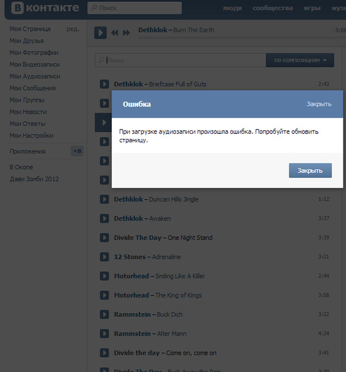This screenshot has width=346, height=372.
Task: Play Dethklok Duncan Hills Jingle
Action: click(x=104, y=199)
